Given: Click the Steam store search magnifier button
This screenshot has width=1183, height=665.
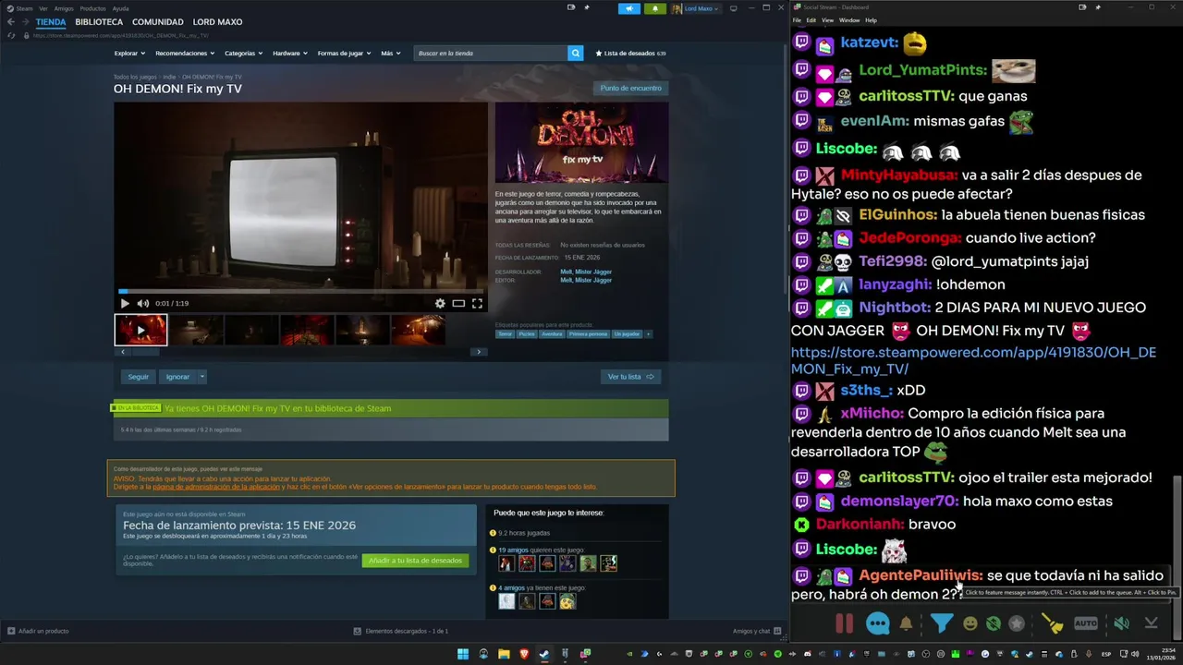Looking at the screenshot, I should pyautogui.click(x=575, y=54).
